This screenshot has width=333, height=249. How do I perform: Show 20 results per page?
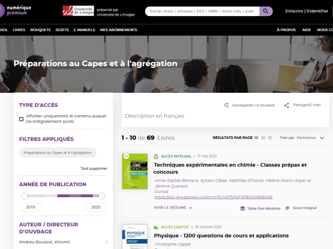[x=263, y=138]
